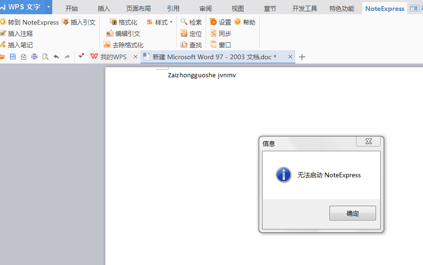Screen dimensions: 423x265
Task: Print the document from quick toolbar
Action: point(34,57)
